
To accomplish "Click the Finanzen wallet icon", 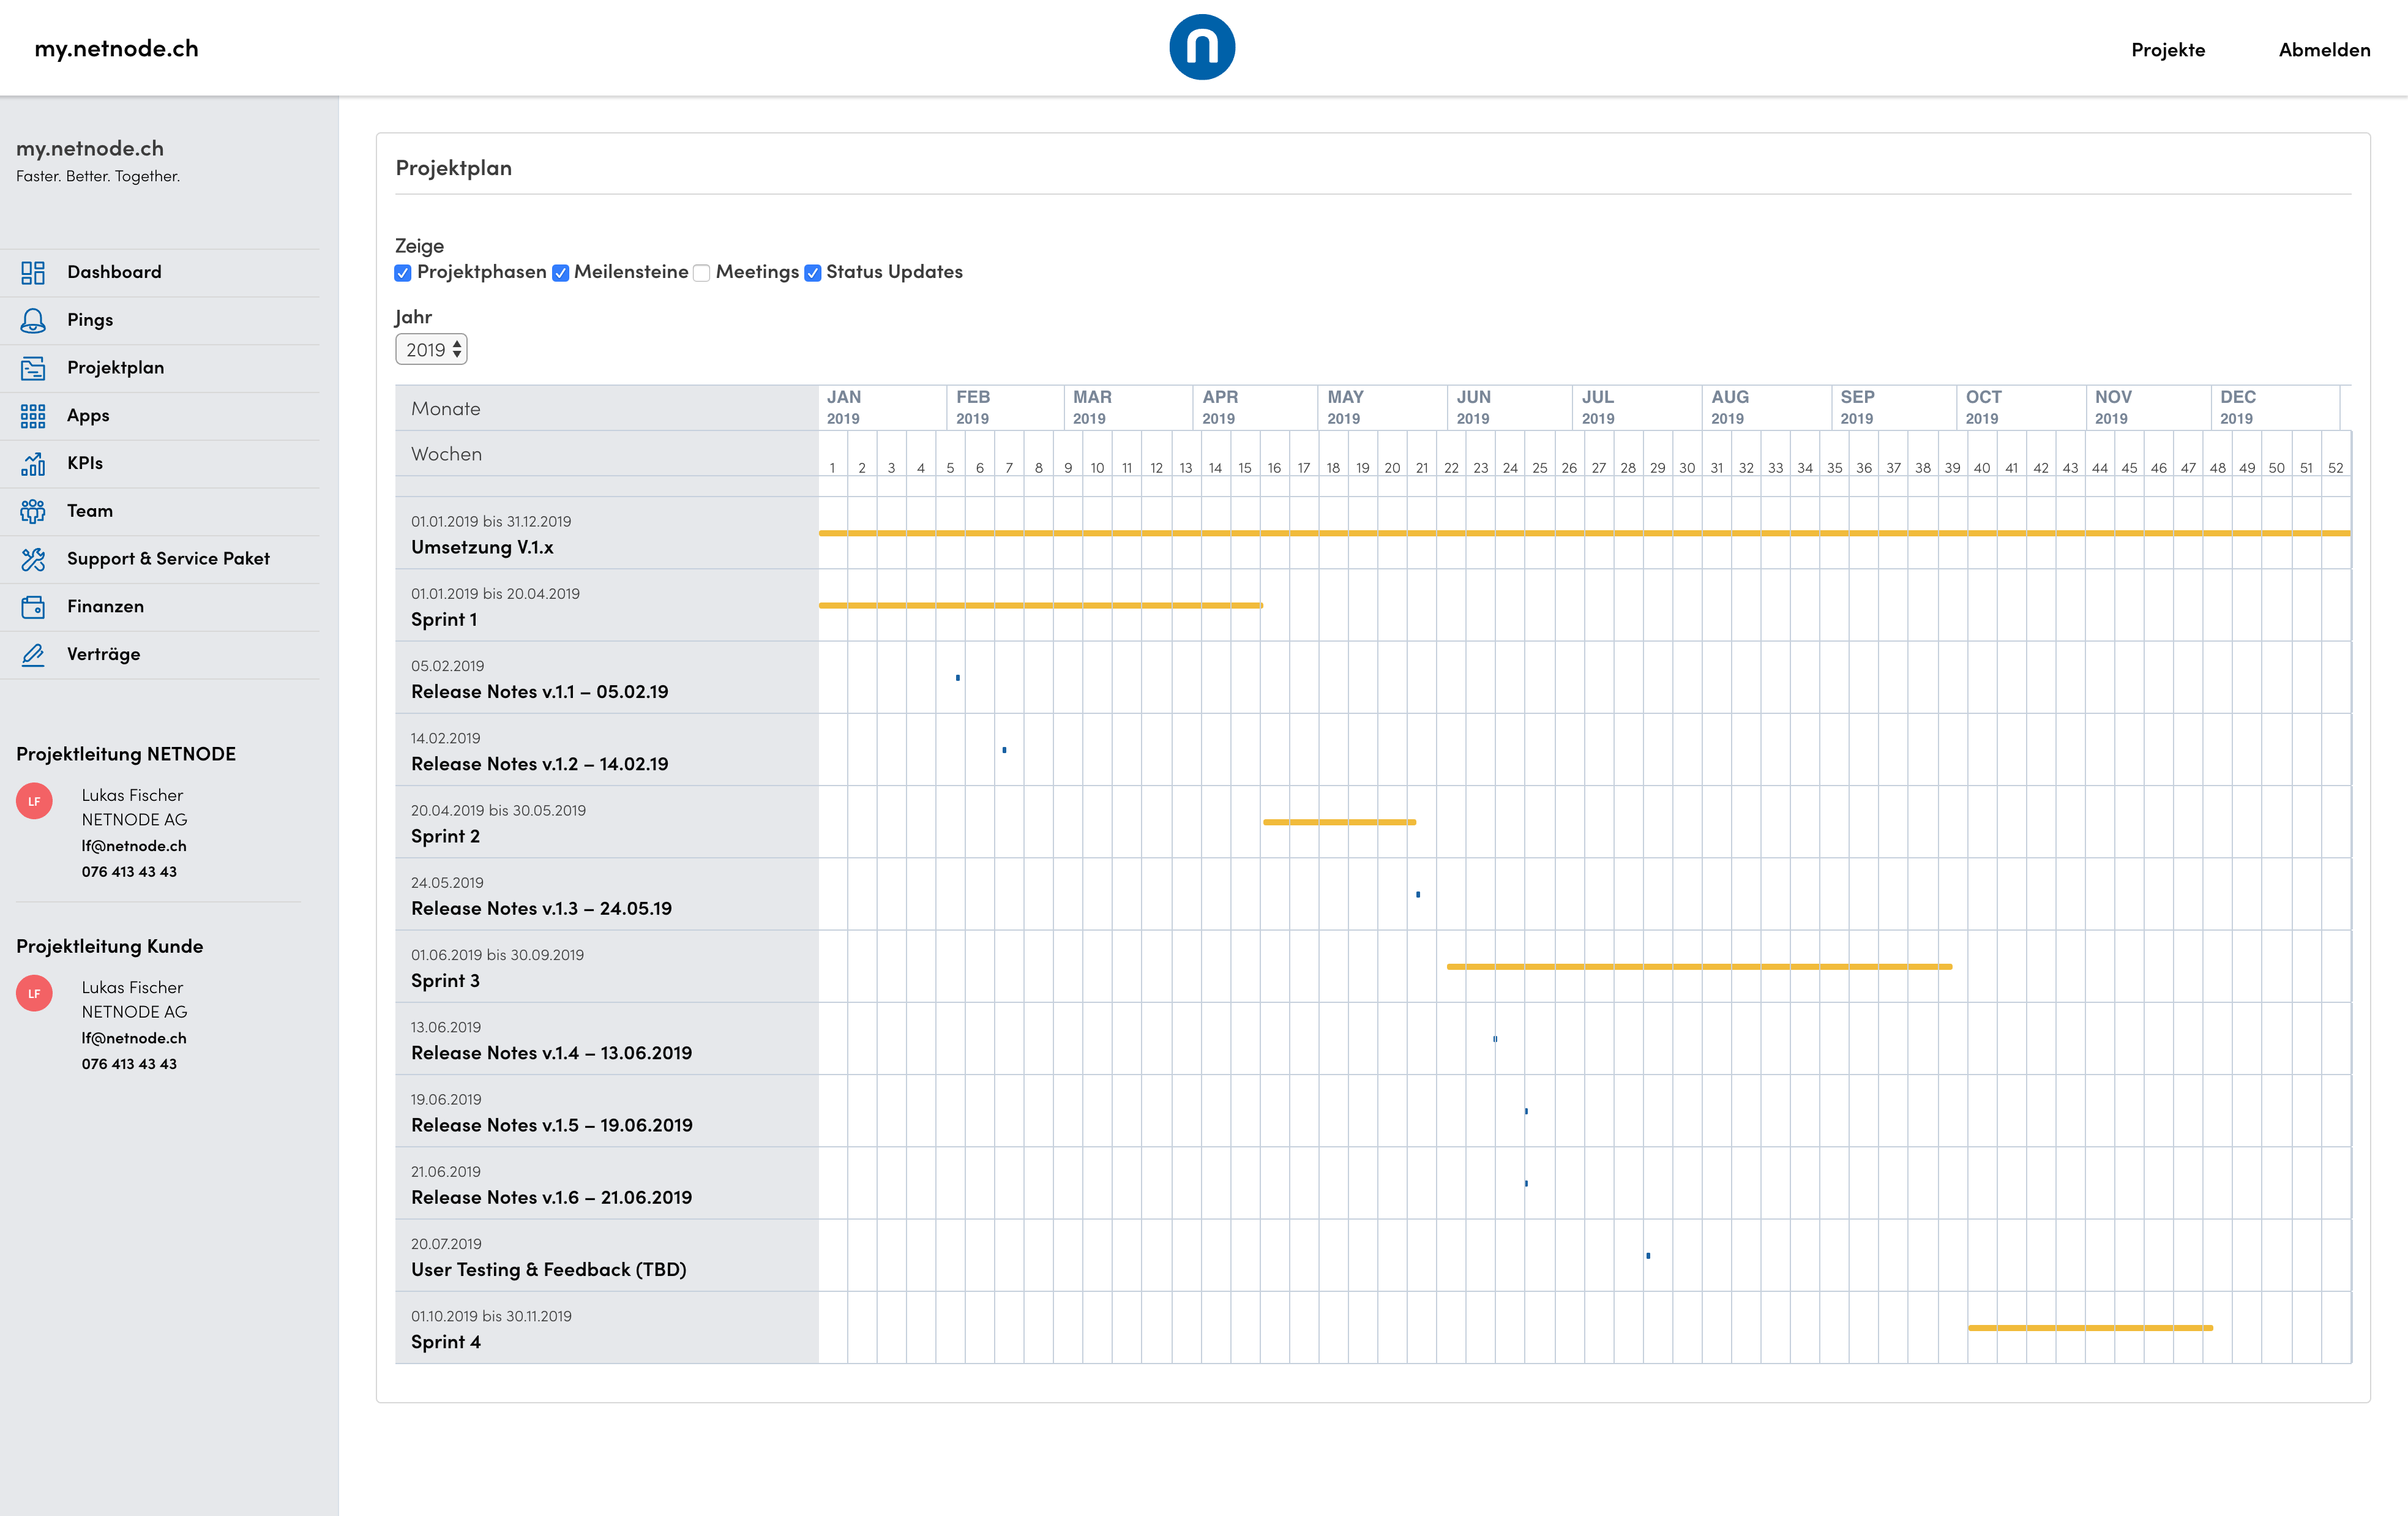I will pos(33,607).
